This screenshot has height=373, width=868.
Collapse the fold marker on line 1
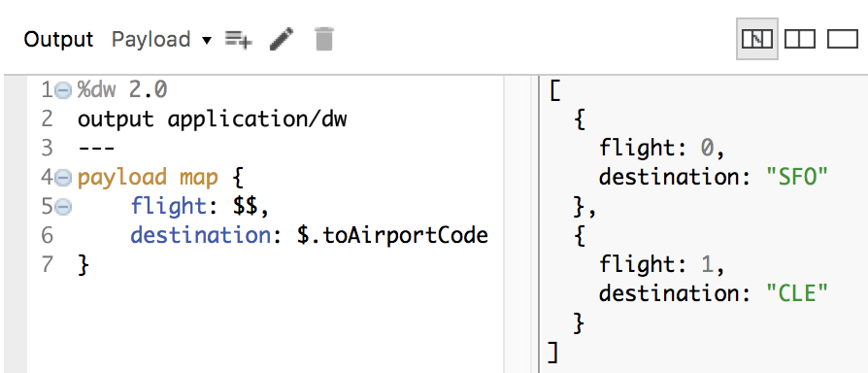64,90
